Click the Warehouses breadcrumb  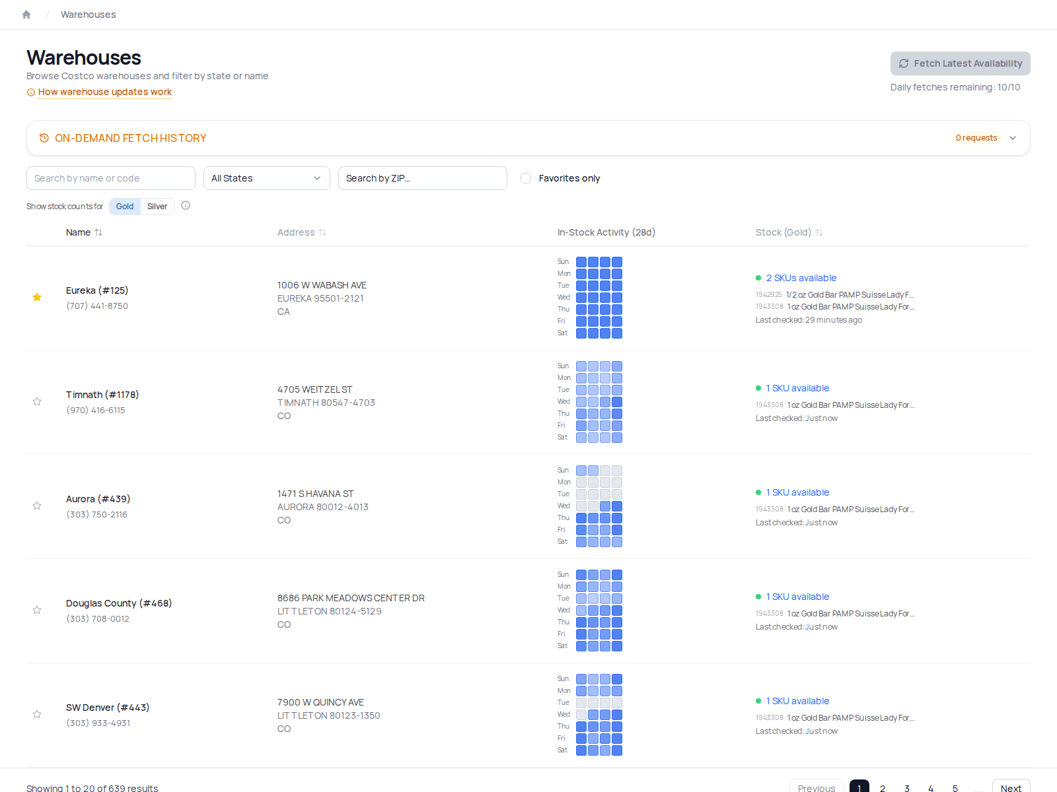click(88, 15)
